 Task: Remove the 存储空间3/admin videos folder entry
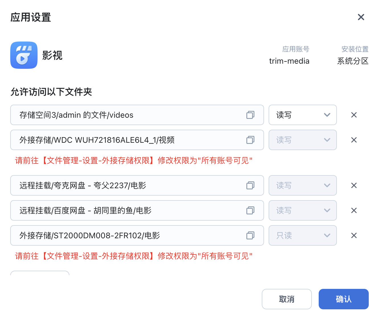click(354, 115)
